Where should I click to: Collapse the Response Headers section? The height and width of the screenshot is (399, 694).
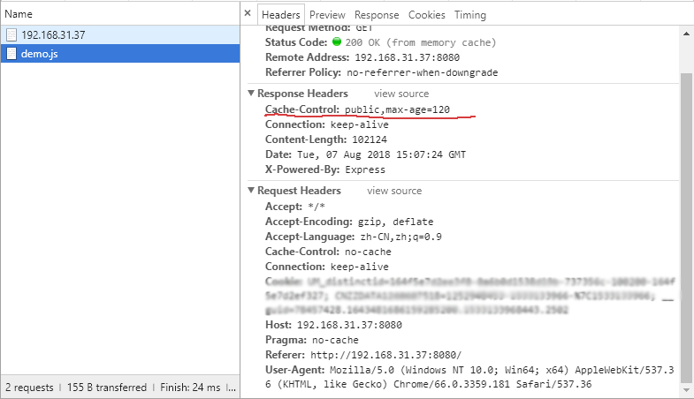251,93
